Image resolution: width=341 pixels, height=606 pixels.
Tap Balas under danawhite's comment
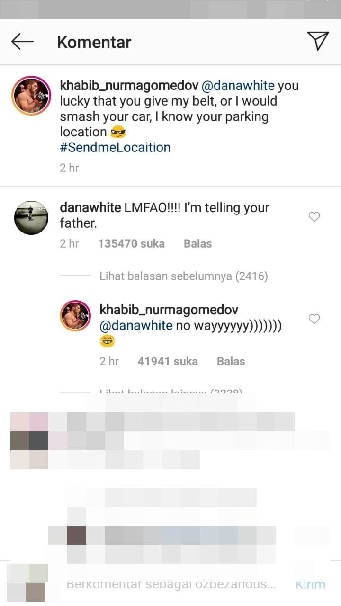pyautogui.click(x=197, y=244)
